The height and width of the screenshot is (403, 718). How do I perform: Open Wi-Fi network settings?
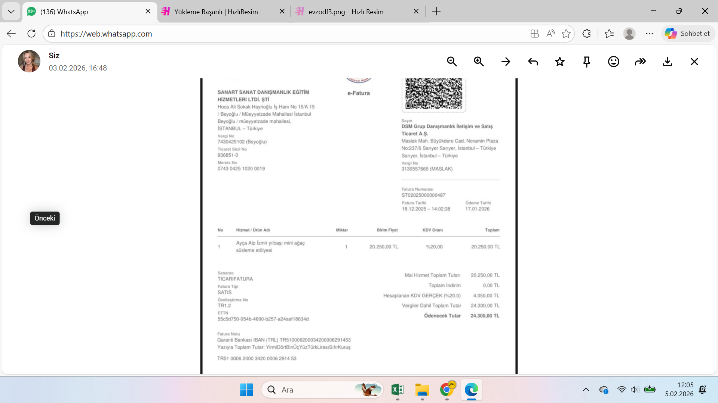tap(622, 390)
